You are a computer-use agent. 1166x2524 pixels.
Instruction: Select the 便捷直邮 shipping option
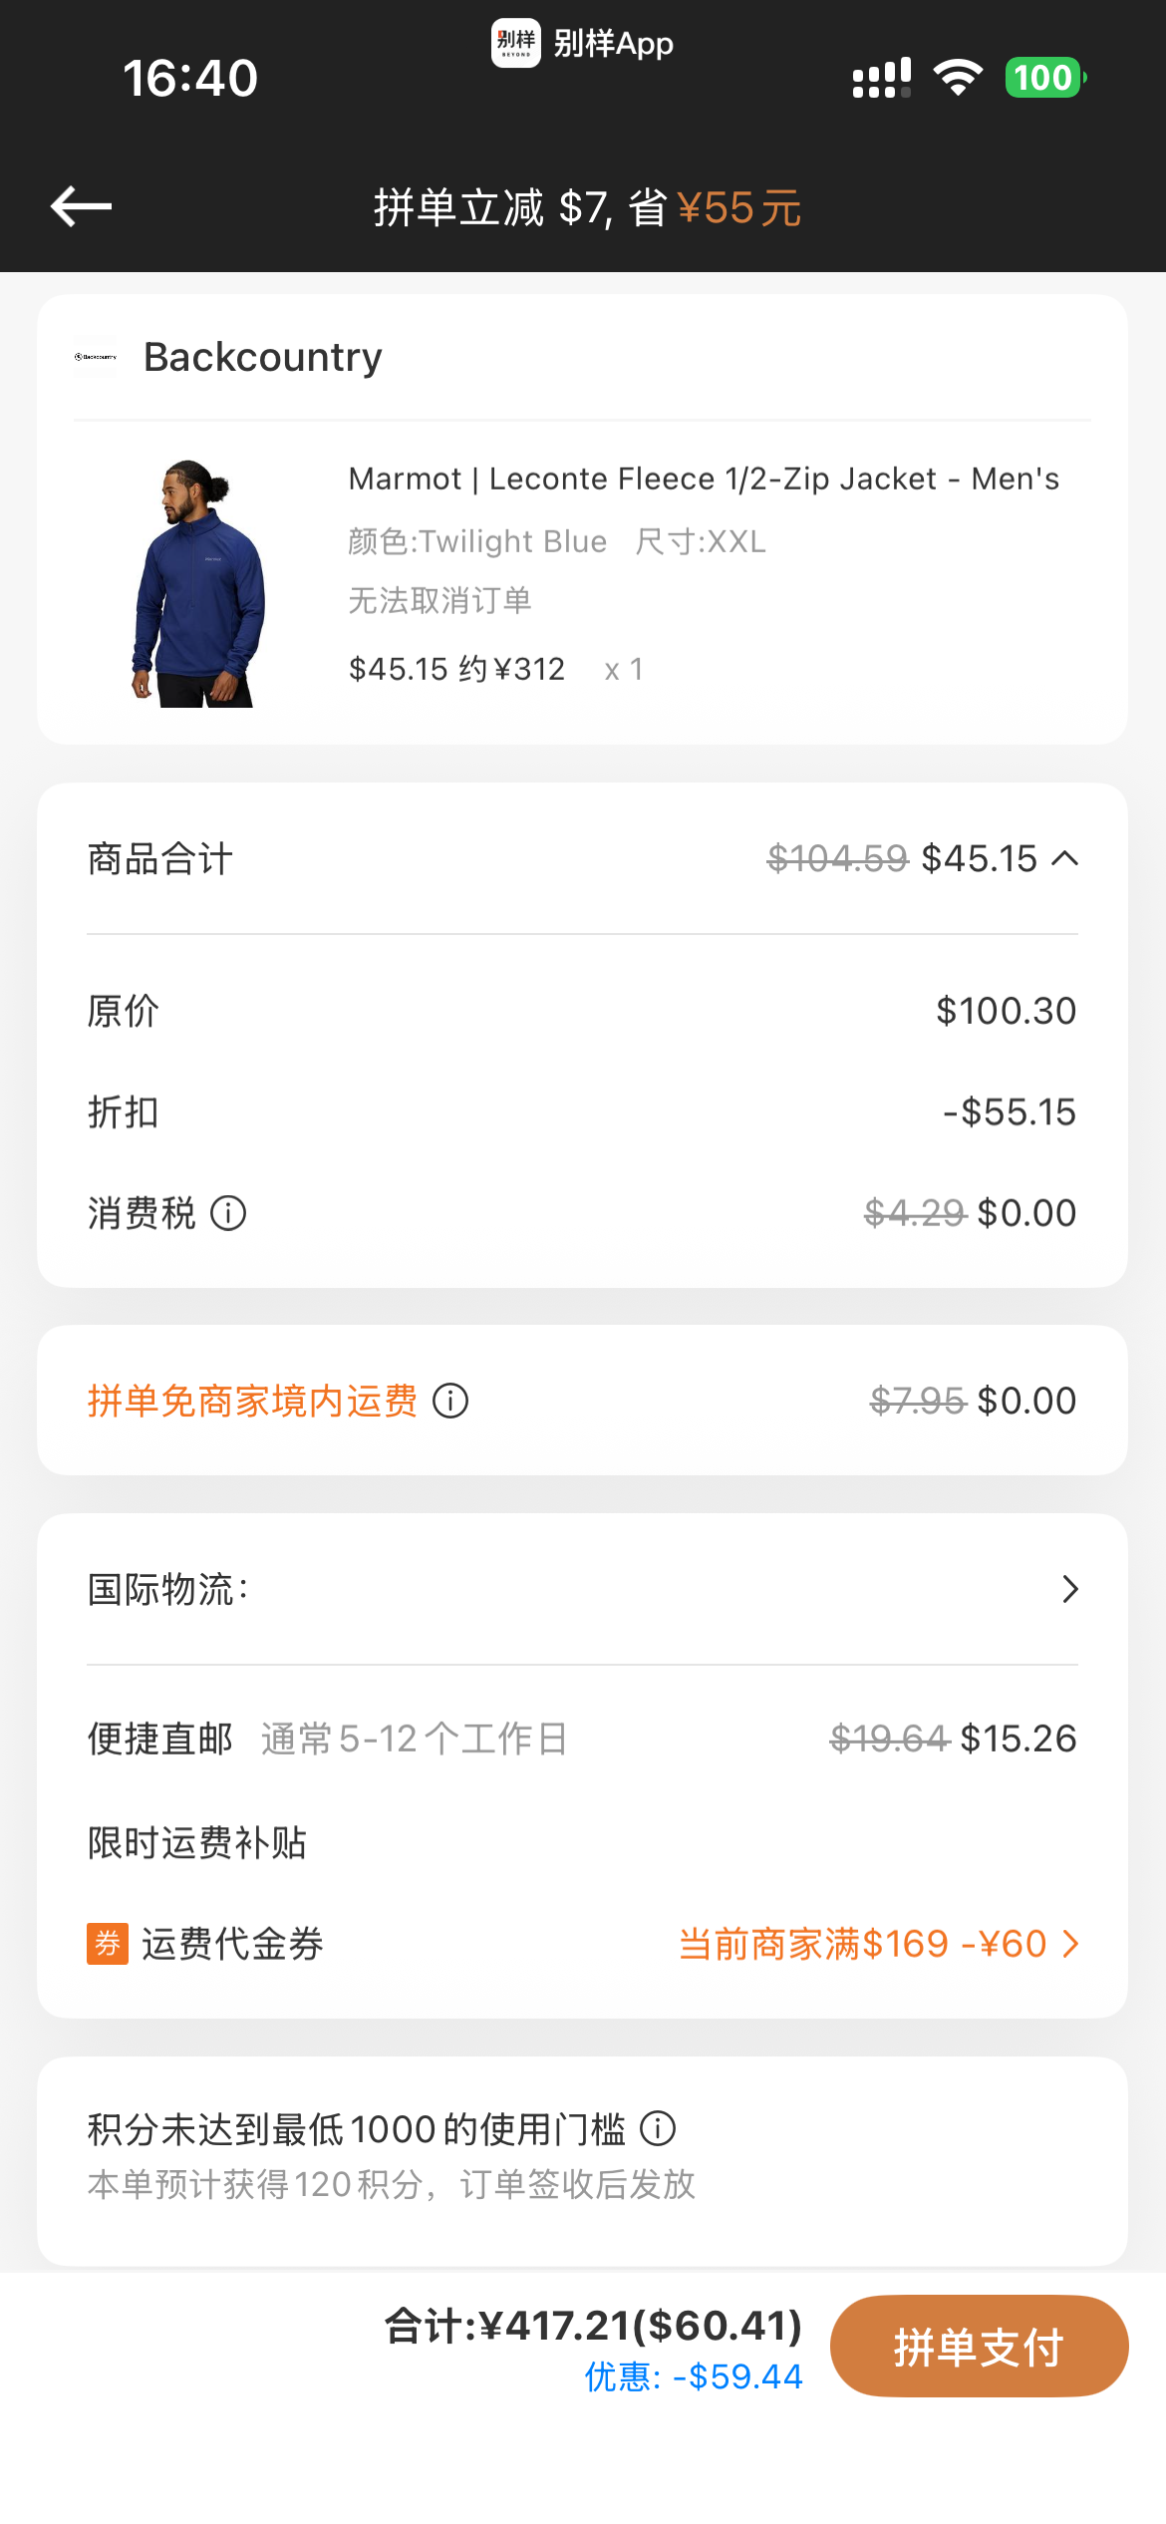pos(582,1738)
